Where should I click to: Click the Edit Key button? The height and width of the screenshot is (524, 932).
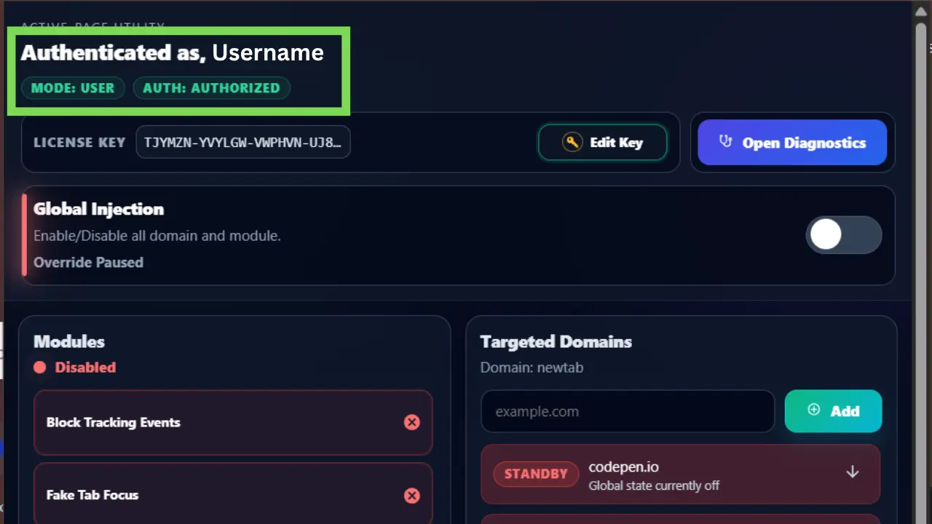click(x=602, y=142)
